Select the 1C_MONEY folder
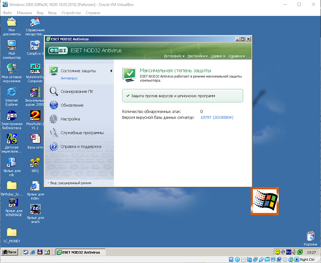Screen dimensions: 321x263 (x=12, y=235)
